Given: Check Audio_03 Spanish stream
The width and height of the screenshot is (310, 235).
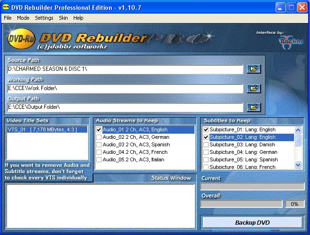Looking at the screenshot, I should pyautogui.click(x=99, y=145).
